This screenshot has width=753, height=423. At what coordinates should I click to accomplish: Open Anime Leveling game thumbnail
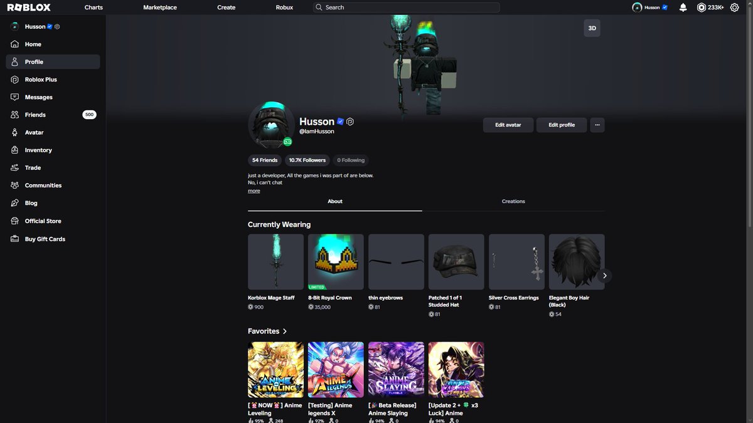coord(275,370)
